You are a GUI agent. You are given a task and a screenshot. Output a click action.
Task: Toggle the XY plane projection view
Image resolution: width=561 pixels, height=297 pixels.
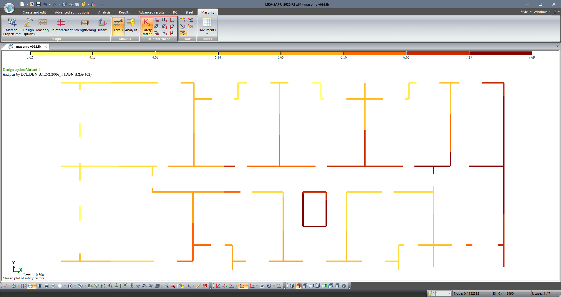pos(242,286)
